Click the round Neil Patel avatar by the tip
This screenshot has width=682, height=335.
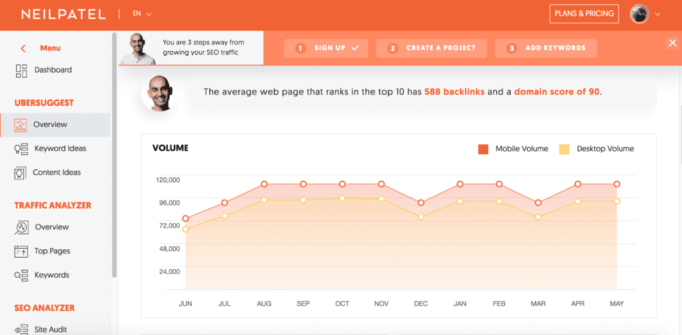160,93
